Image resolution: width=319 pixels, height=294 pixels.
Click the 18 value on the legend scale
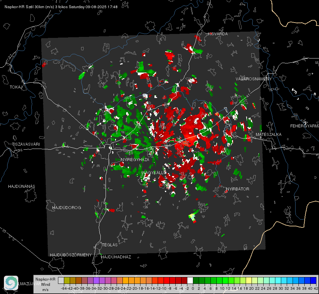pos(246,288)
